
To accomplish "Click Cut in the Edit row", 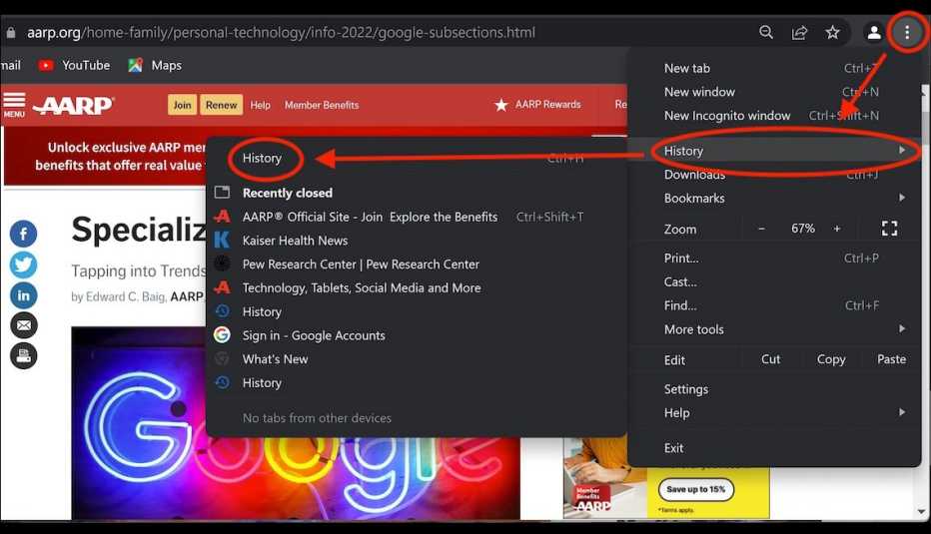I will (771, 359).
